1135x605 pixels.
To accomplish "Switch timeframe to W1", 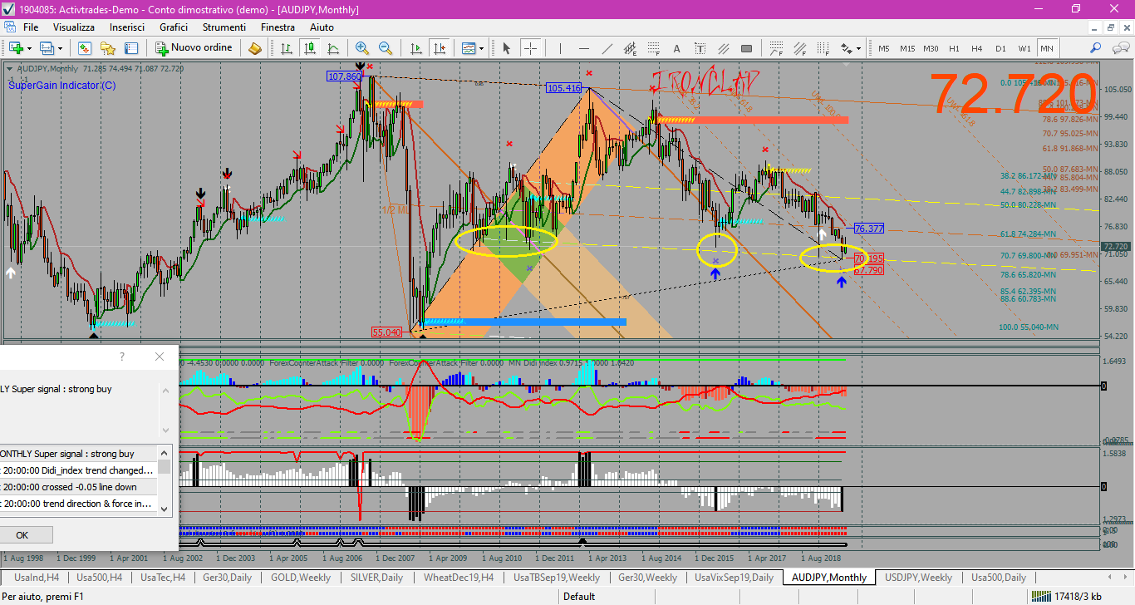I will click(x=1024, y=48).
